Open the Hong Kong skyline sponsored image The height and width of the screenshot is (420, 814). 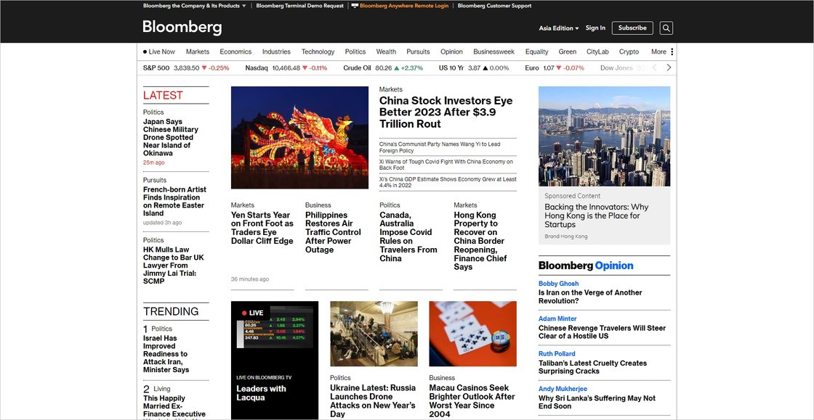tap(604, 136)
